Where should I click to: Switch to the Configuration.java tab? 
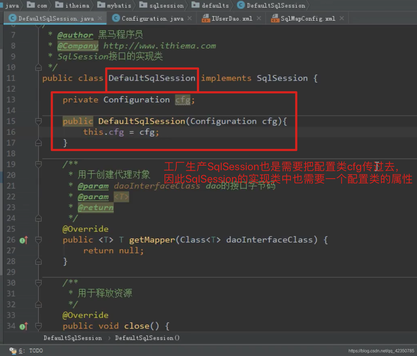[152, 18]
